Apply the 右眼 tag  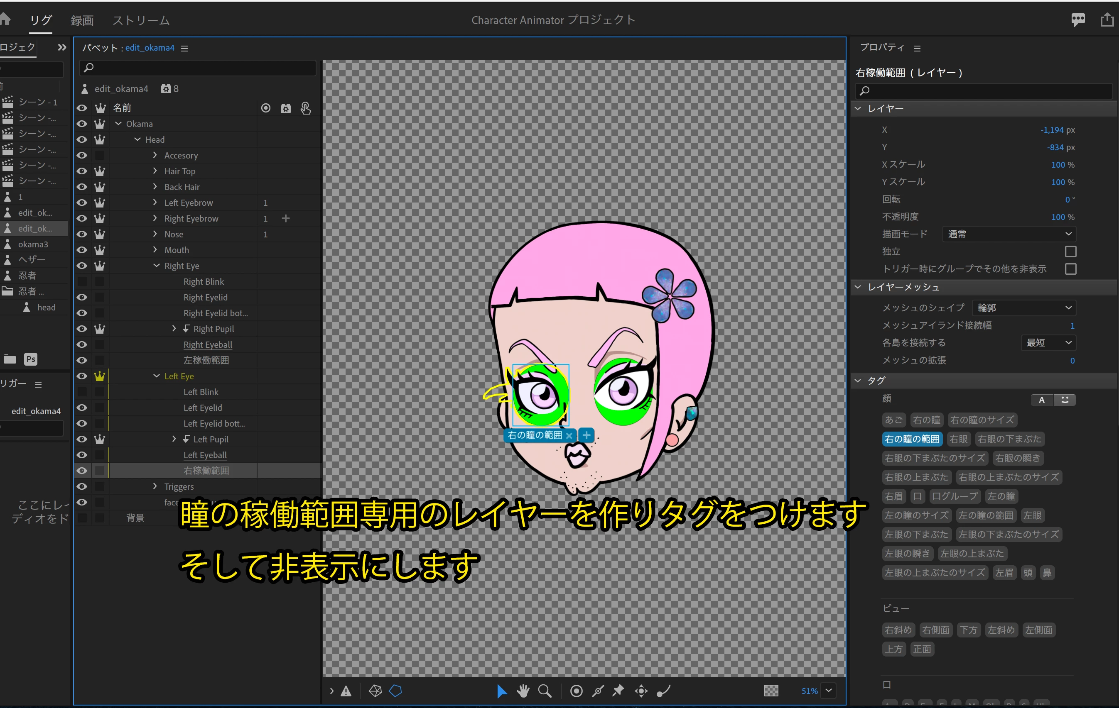click(958, 439)
